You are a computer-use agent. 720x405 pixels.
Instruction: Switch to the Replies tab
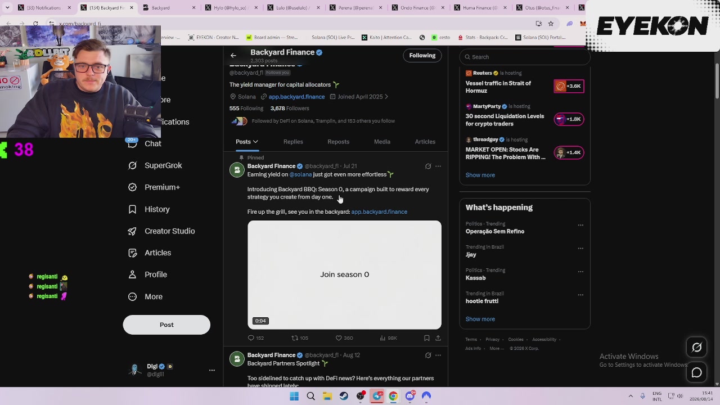click(x=293, y=142)
